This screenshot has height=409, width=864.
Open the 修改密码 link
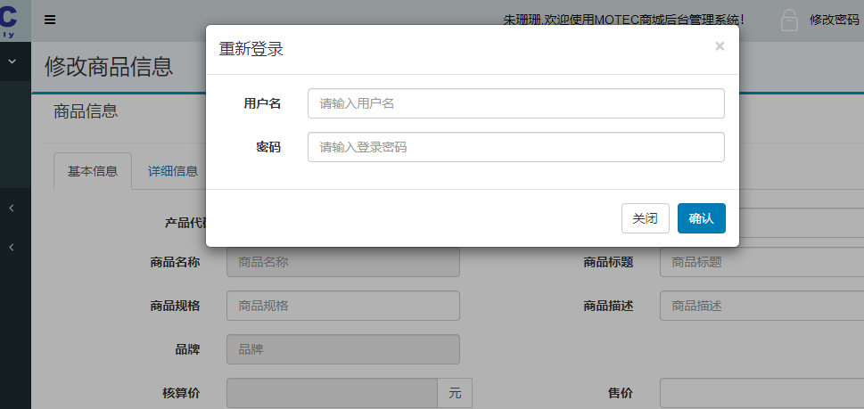pos(834,20)
